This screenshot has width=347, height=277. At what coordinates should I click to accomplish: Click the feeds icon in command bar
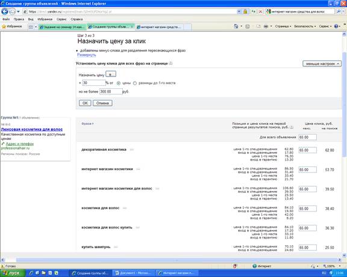248,26
